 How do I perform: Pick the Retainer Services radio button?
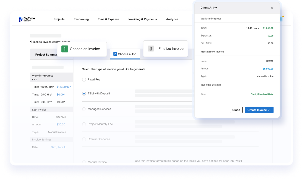coord(84,139)
